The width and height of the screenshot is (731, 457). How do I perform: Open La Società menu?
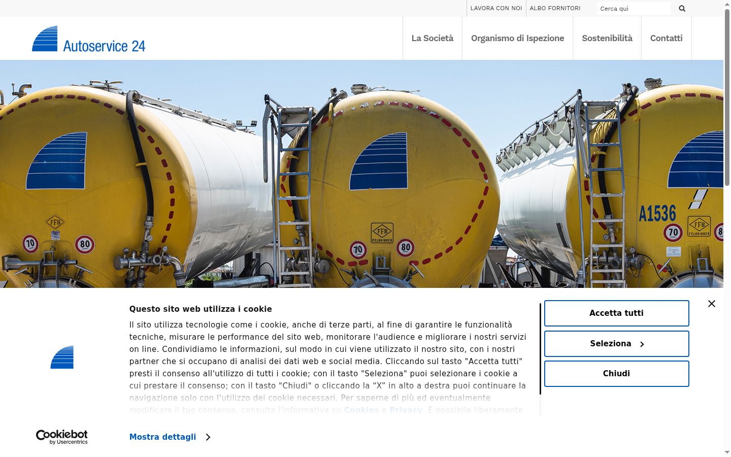pos(433,38)
